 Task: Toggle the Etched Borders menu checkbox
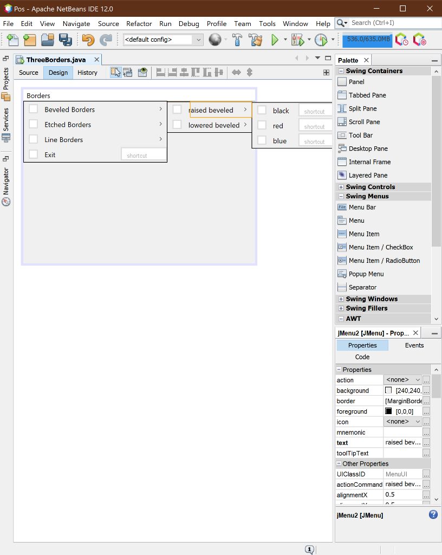33,124
